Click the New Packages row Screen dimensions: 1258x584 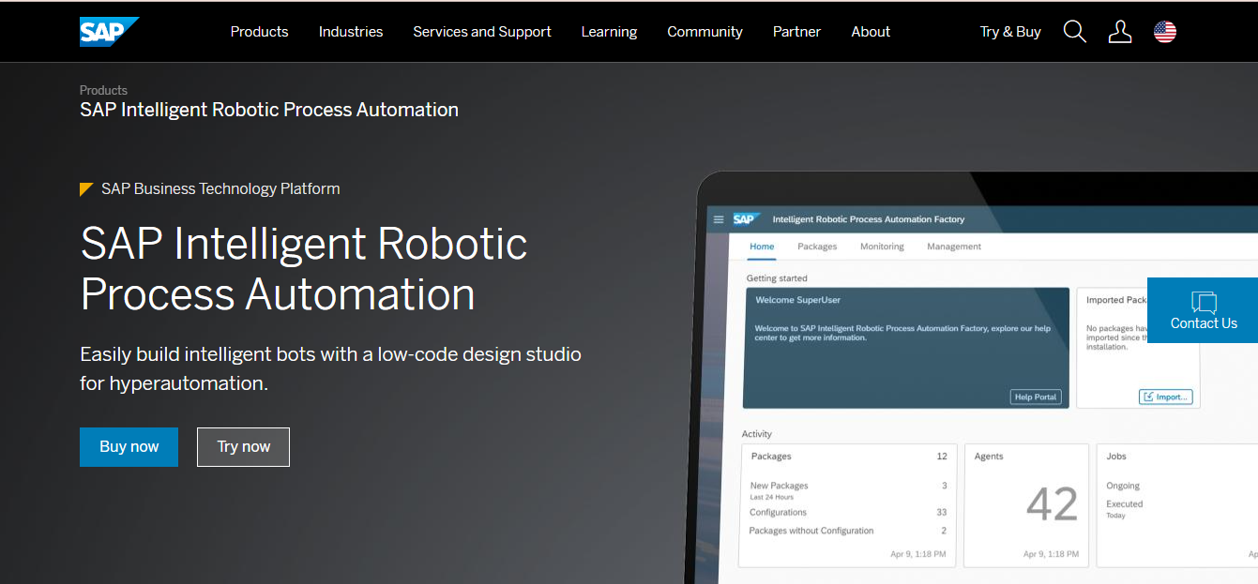pos(848,489)
